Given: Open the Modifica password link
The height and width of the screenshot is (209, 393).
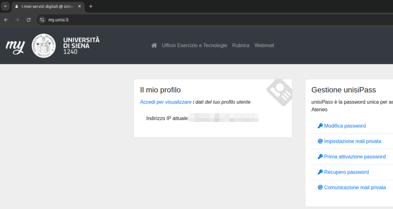Looking at the screenshot, I should (x=345, y=126).
